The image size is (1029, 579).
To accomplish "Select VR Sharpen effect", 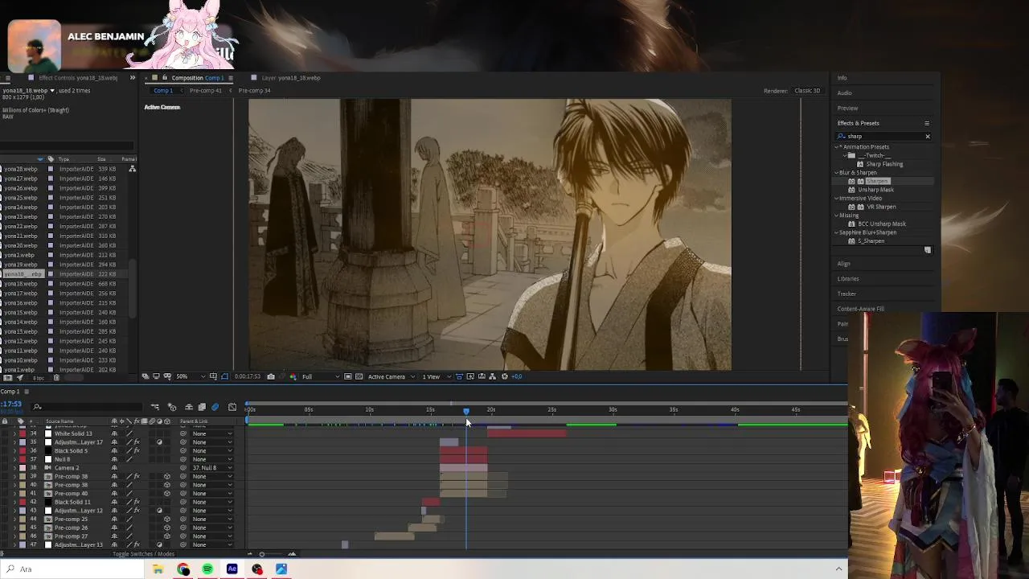I will tap(881, 207).
